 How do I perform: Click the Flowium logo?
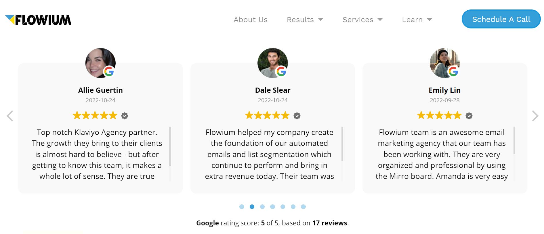pos(38,20)
